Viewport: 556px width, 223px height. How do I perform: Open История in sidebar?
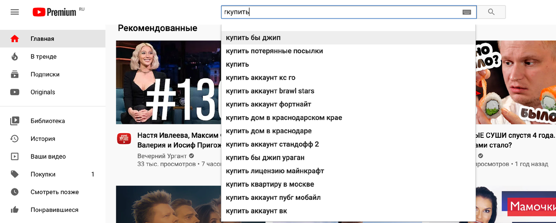coord(53,138)
